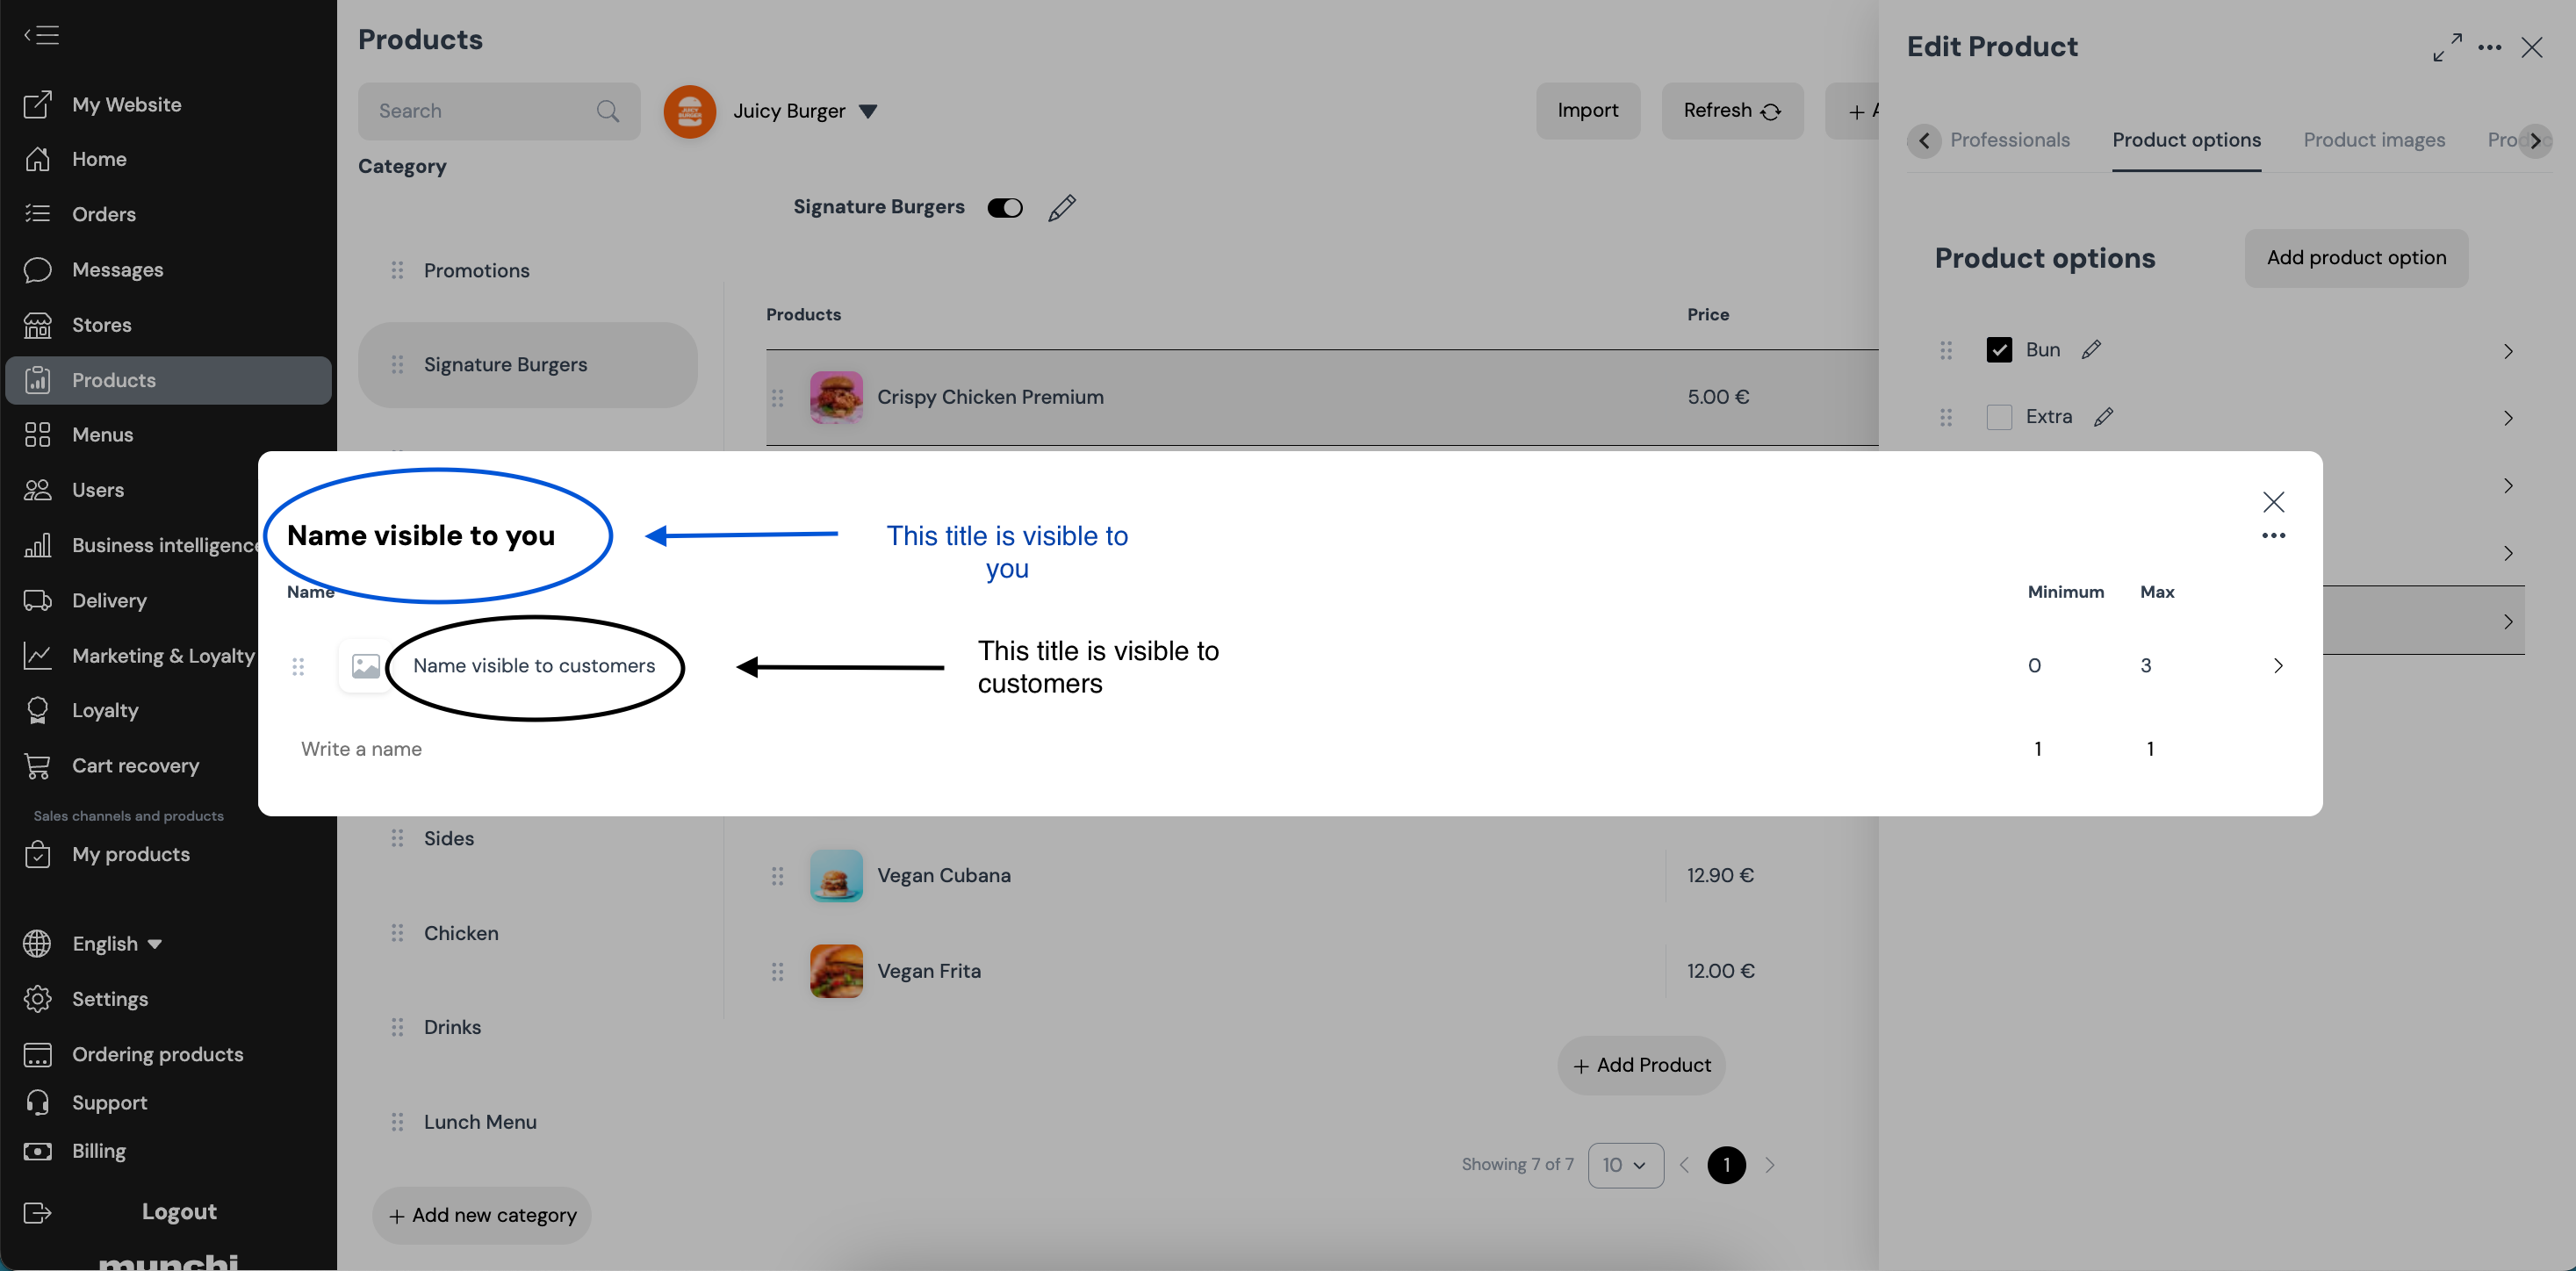
Task: Open Users people icon
Action: pyautogui.click(x=38, y=489)
